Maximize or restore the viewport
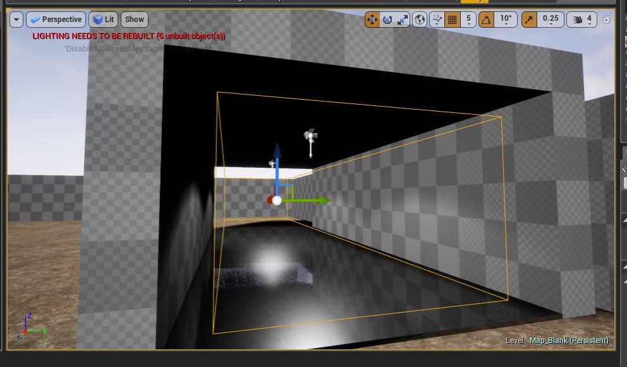This screenshot has height=367, width=627. pyautogui.click(x=607, y=20)
